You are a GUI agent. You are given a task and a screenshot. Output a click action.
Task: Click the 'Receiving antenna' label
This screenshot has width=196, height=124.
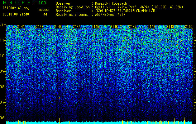(x=72, y=15)
